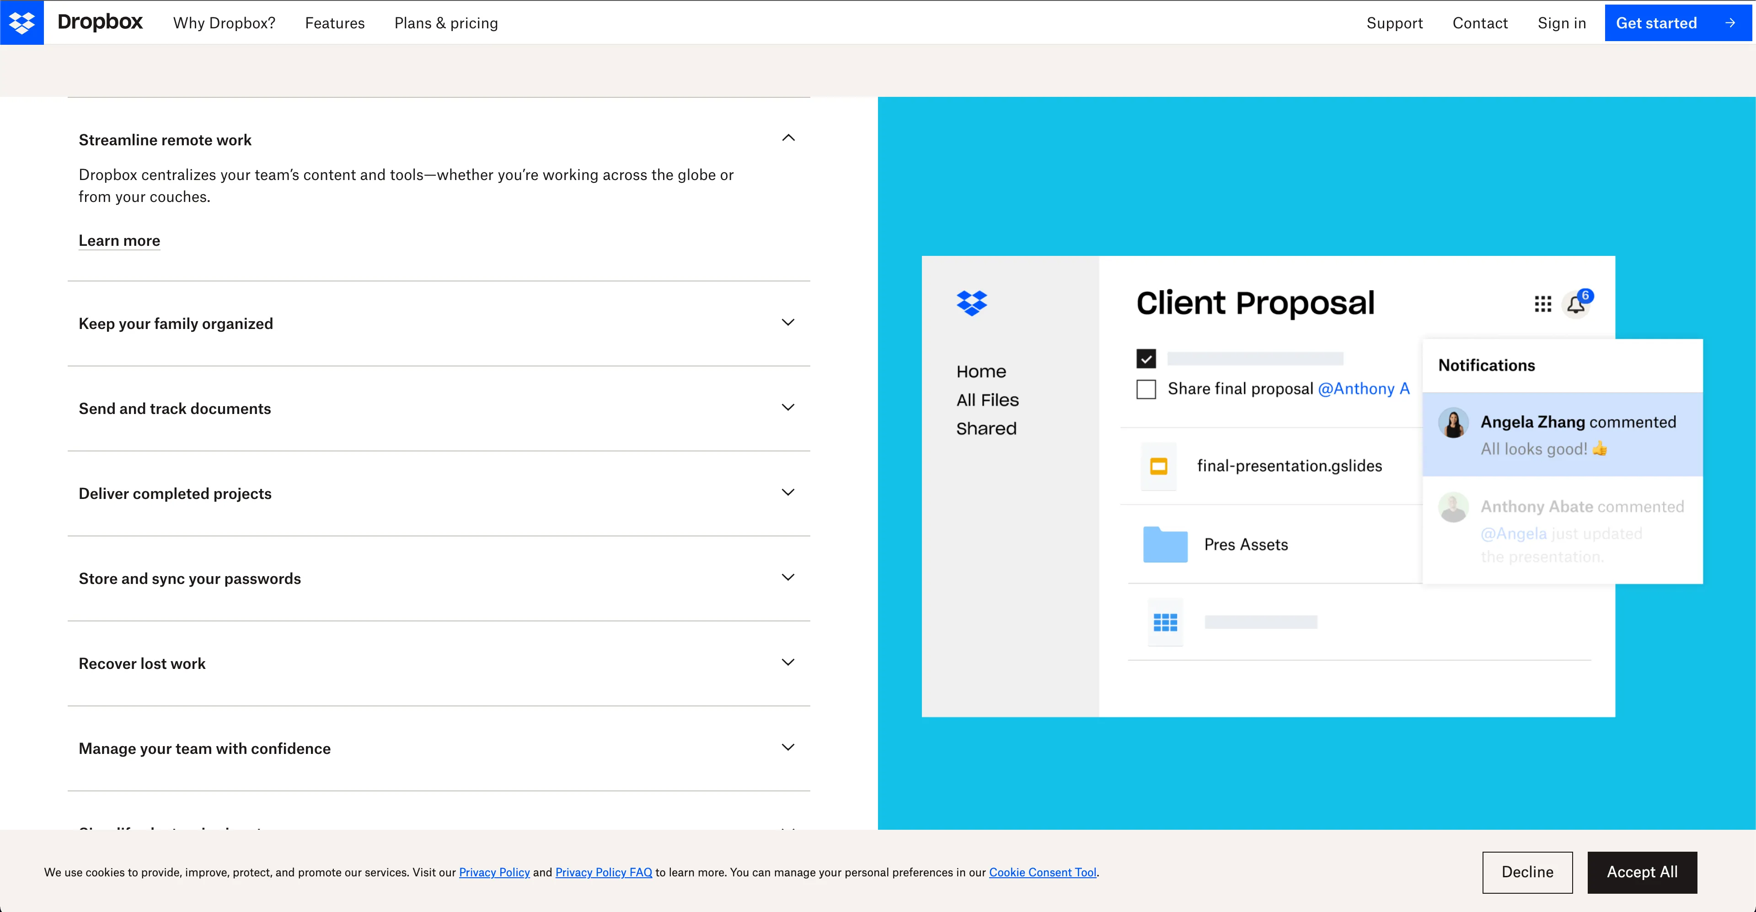The width and height of the screenshot is (1756, 912).
Task: Click the Pres Assets folder name
Action: [x=1245, y=545]
